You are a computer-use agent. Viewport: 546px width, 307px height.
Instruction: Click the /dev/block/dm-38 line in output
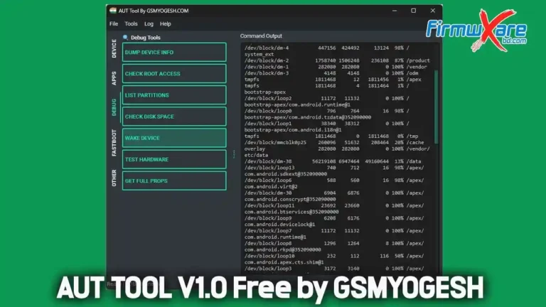[333, 161]
